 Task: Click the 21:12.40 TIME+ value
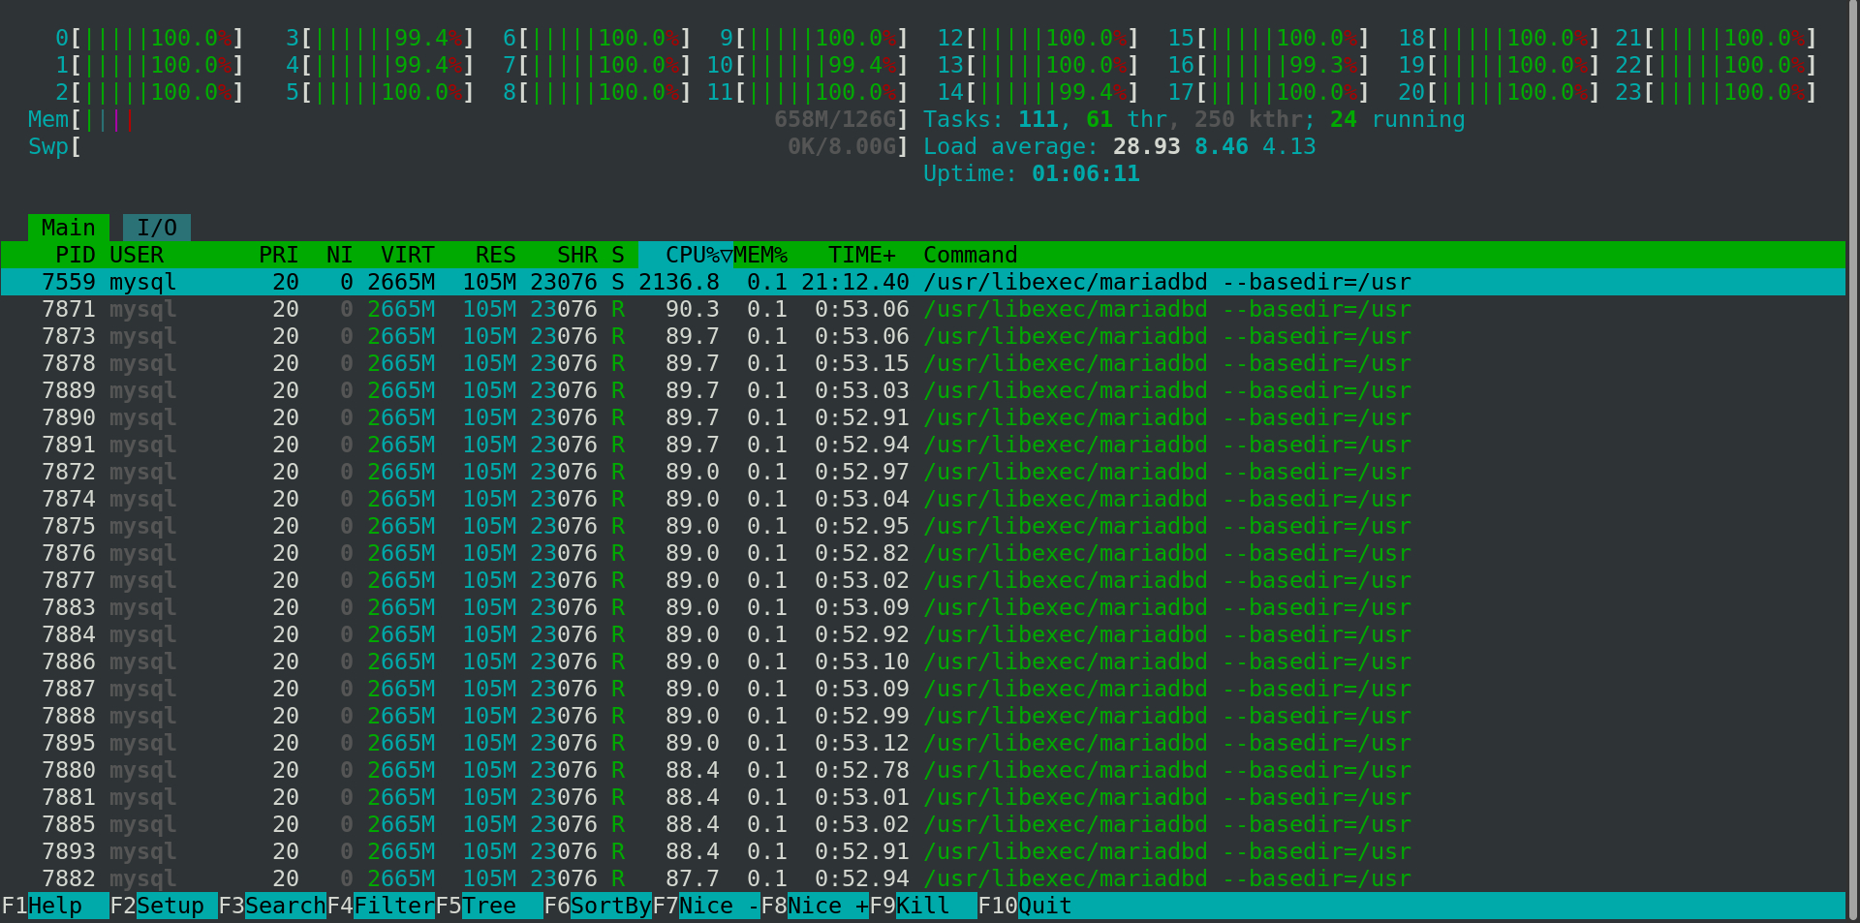[855, 282]
